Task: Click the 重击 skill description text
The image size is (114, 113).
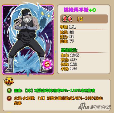Action: [55, 91]
